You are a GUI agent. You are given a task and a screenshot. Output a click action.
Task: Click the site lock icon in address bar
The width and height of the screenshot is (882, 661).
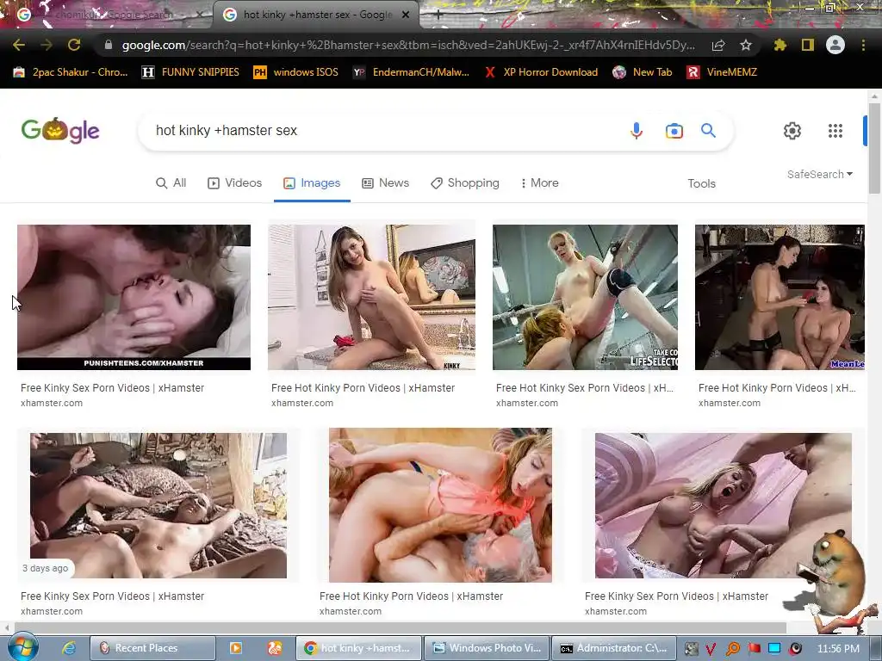tap(109, 45)
